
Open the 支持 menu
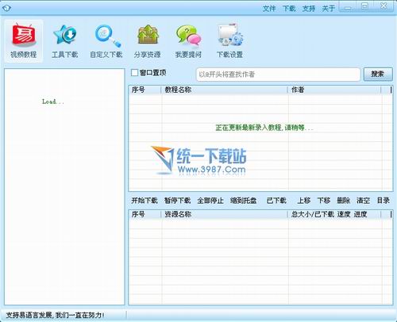309,9
